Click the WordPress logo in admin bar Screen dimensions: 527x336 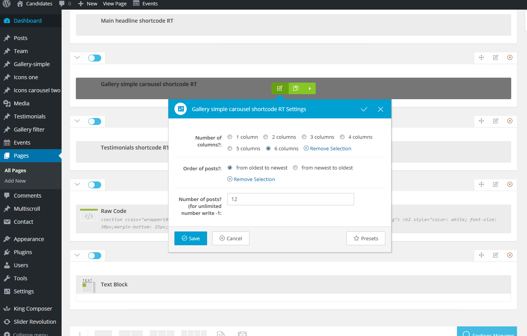pyautogui.click(x=7, y=4)
